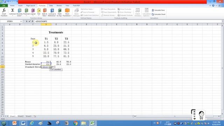Switch to Page Layout tab

30,6
